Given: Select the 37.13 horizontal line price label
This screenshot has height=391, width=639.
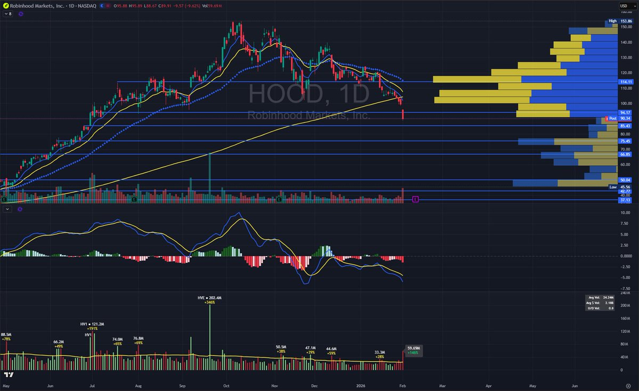Looking at the screenshot, I should pyautogui.click(x=625, y=200).
